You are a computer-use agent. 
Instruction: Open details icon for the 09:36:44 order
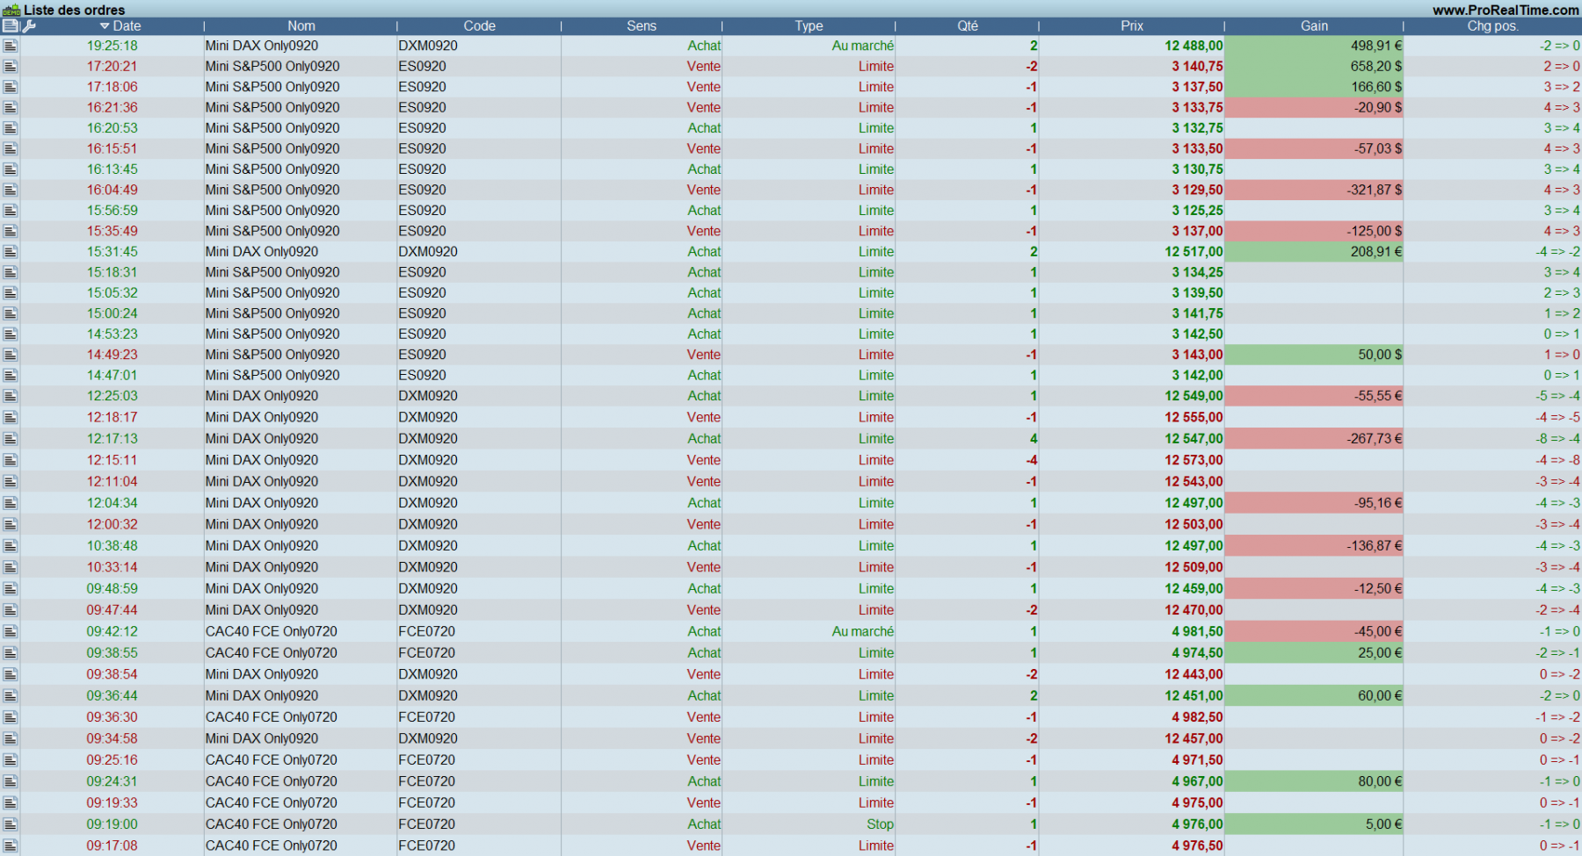coord(11,696)
